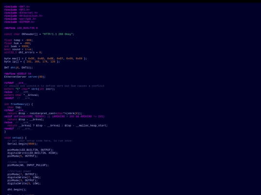The image size is (261, 195).
Task: Click the 'dht.begin();' line
Action: point(17,190)
